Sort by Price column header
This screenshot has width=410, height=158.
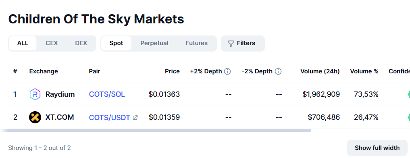click(x=172, y=71)
